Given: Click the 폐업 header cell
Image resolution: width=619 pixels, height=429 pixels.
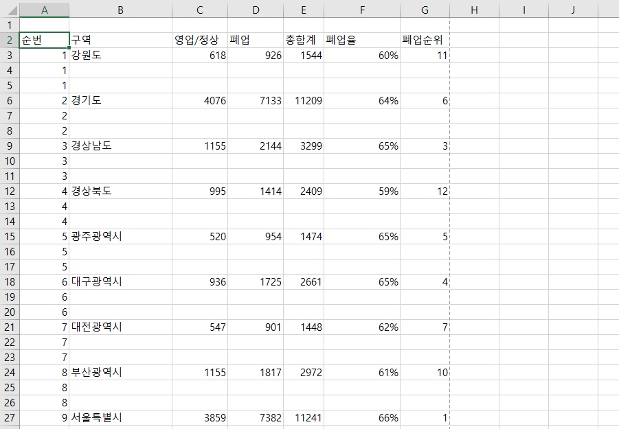Looking at the screenshot, I should click(256, 40).
